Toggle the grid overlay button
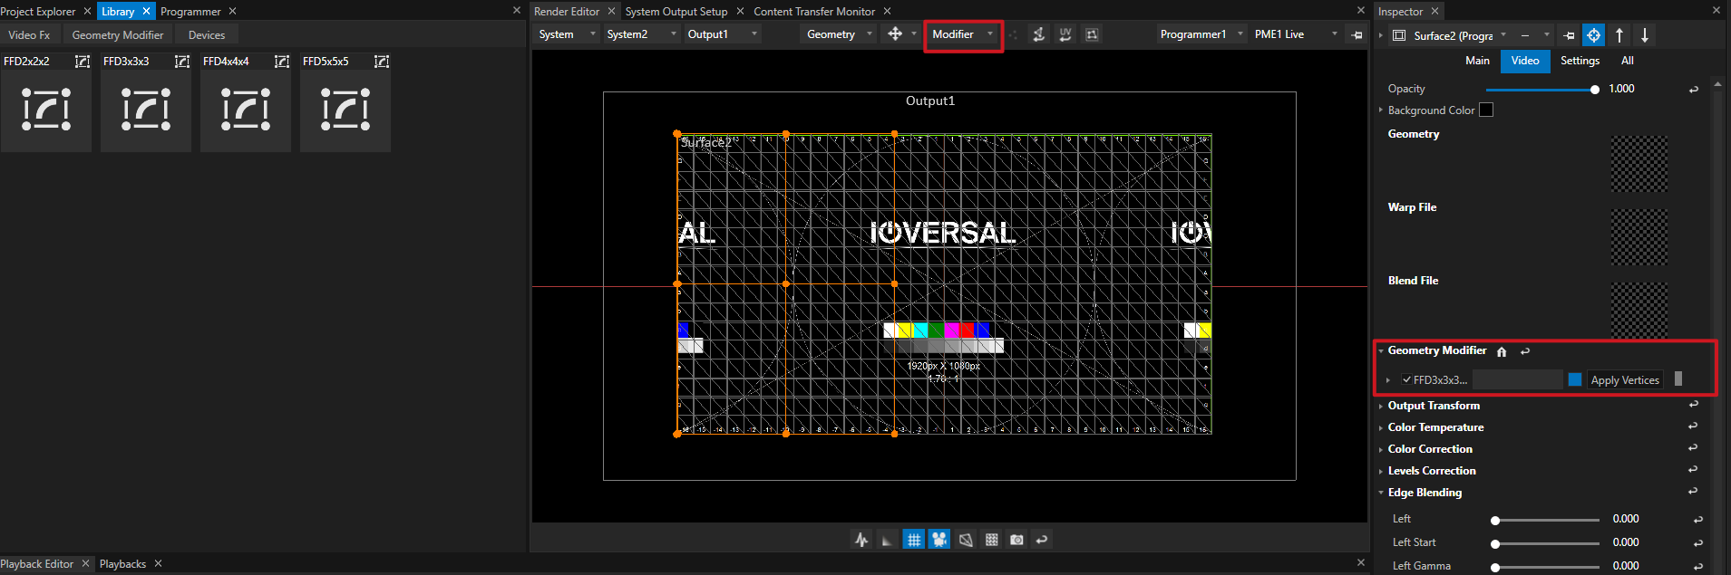The width and height of the screenshot is (1731, 575). click(x=913, y=540)
